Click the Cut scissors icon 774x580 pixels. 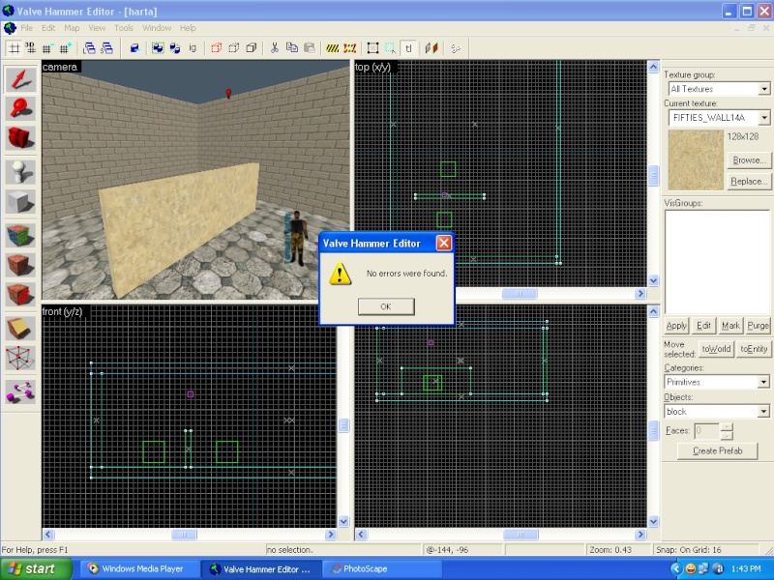(x=275, y=48)
